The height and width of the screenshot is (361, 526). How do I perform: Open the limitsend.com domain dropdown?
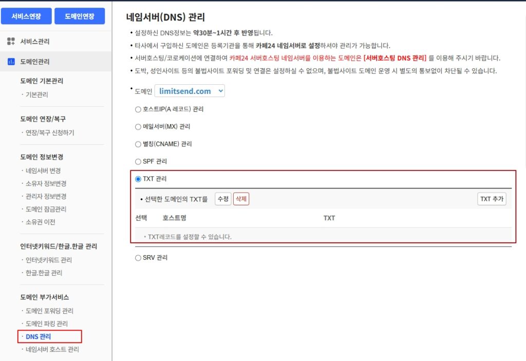click(x=190, y=91)
